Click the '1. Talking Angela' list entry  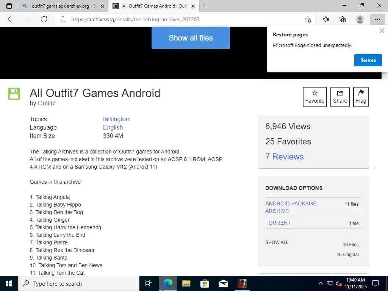50,197
